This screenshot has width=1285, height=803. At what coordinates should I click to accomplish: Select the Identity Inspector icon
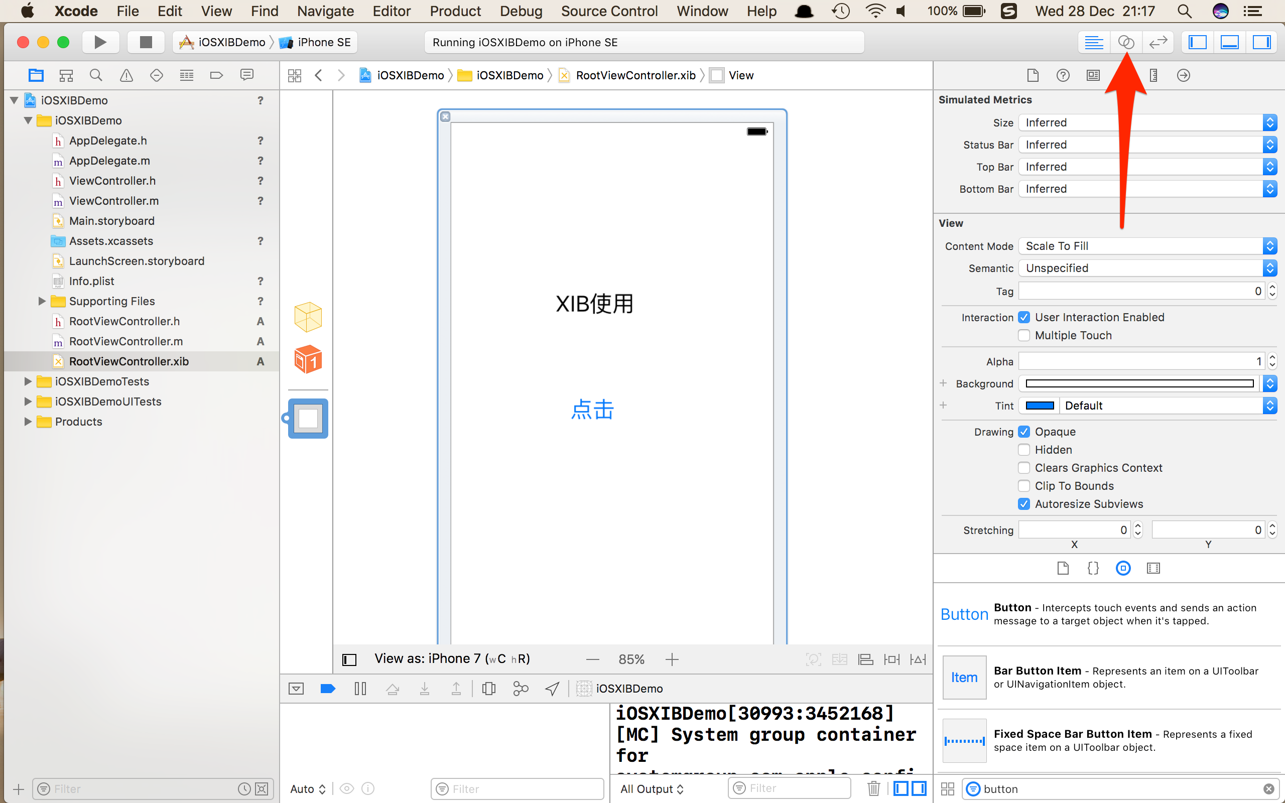click(x=1094, y=76)
